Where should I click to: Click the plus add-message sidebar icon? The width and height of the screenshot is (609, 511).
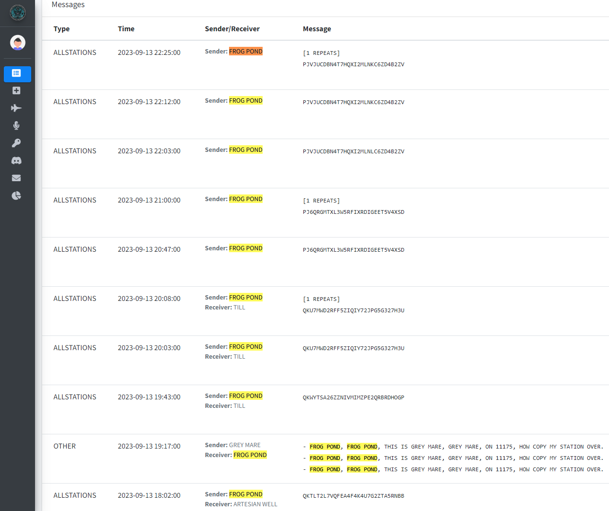click(17, 91)
